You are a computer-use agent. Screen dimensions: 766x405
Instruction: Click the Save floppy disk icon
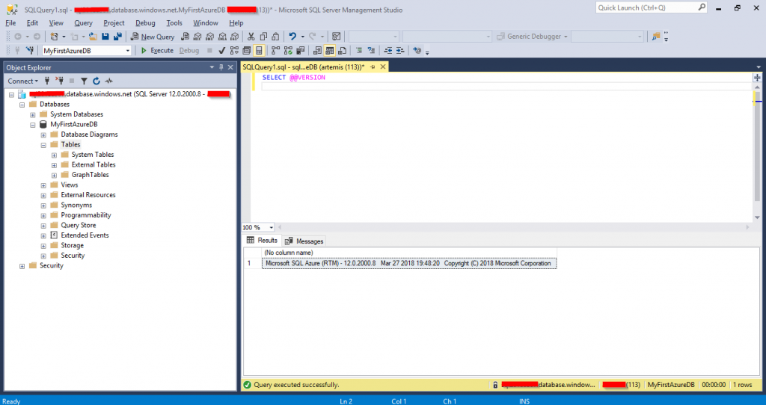[105, 37]
